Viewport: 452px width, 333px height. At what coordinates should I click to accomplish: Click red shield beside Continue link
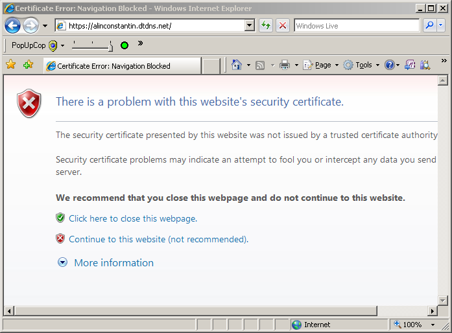tap(60, 238)
